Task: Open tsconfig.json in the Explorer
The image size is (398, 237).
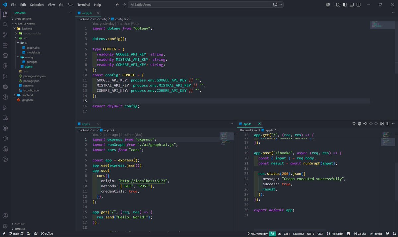Action: (x=31, y=90)
